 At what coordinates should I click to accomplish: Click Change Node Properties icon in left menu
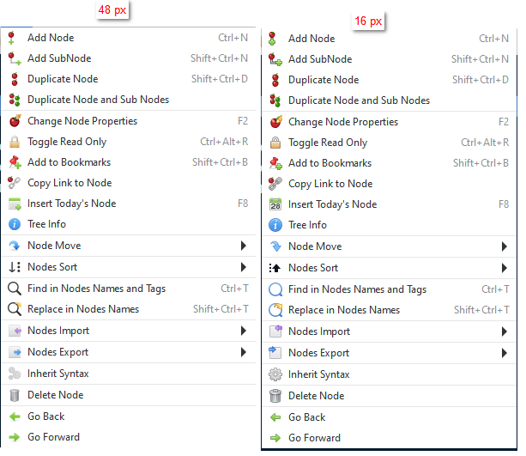15,121
